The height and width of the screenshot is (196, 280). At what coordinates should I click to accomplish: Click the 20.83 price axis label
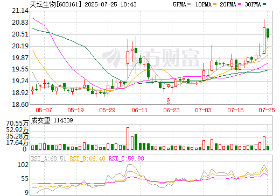click(x=20, y=23)
